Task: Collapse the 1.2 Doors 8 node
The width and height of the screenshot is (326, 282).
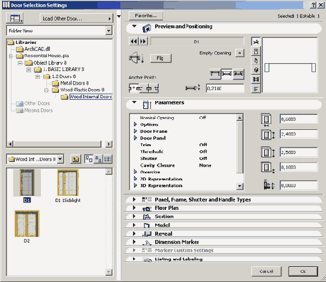Action: [37, 76]
